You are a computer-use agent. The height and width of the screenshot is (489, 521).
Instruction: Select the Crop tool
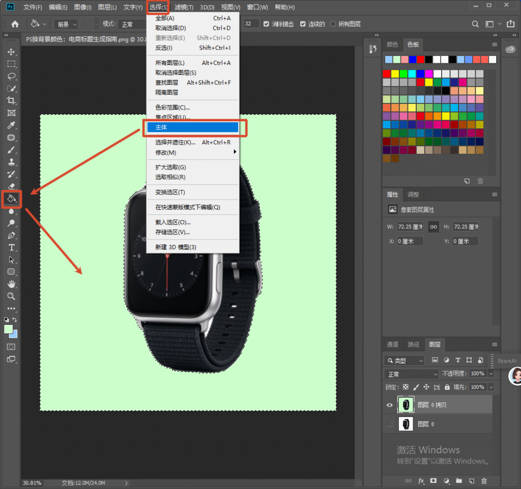pos(11,100)
